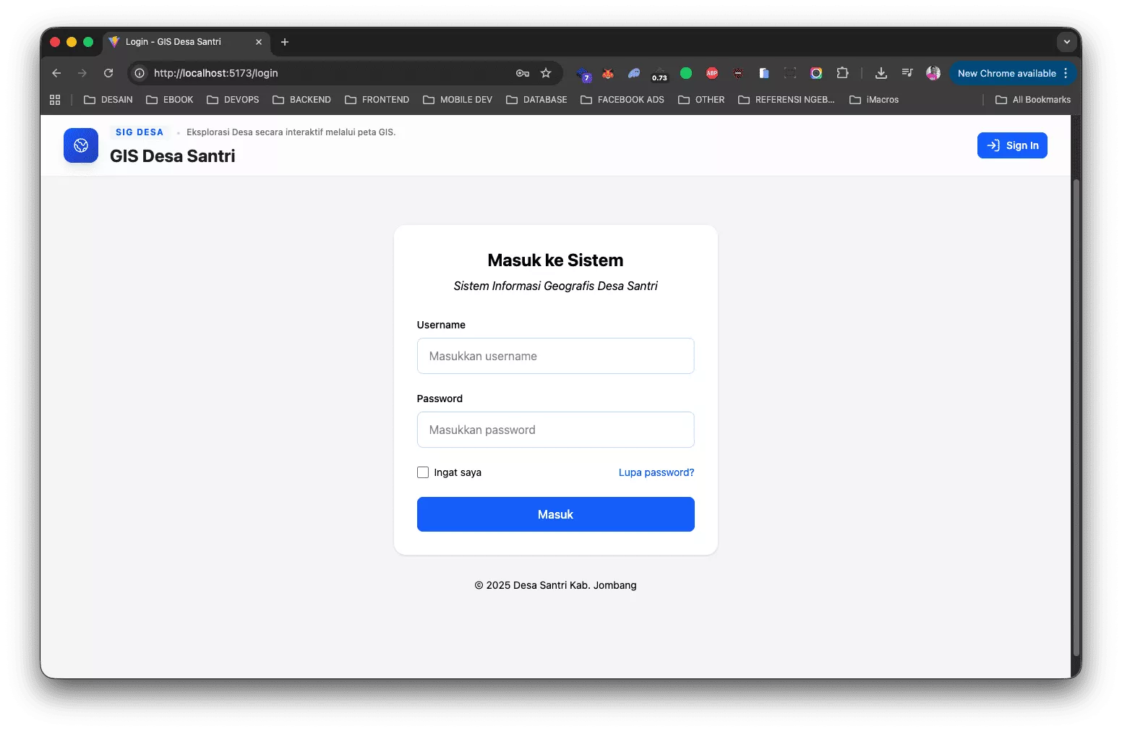Open the Lupa password? link
Image resolution: width=1122 pixels, height=732 pixels.
point(656,472)
